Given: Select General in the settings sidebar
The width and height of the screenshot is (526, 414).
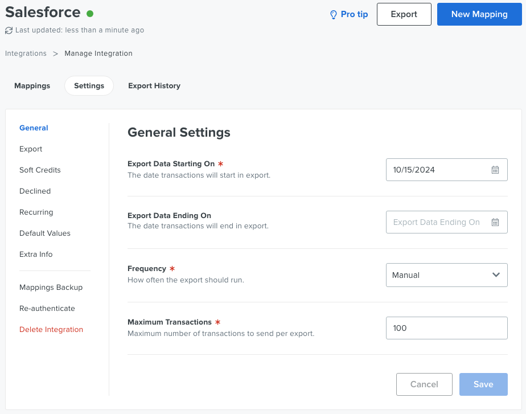Looking at the screenshot, I should [34, 128].
